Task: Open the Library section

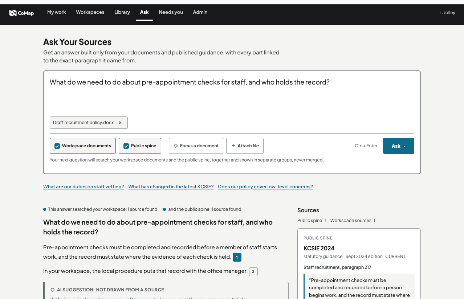Action: 122,12
